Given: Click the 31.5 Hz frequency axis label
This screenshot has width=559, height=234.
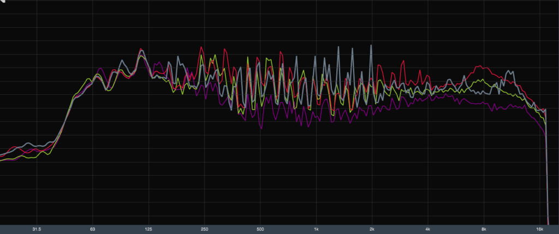Looking at the screenshot, I should coord(37,229).
